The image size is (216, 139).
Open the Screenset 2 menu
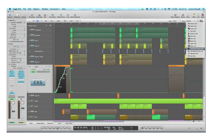55,9
